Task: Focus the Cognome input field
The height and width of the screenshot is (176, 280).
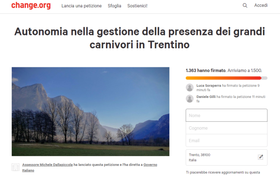Action: [x=227, y=128]
